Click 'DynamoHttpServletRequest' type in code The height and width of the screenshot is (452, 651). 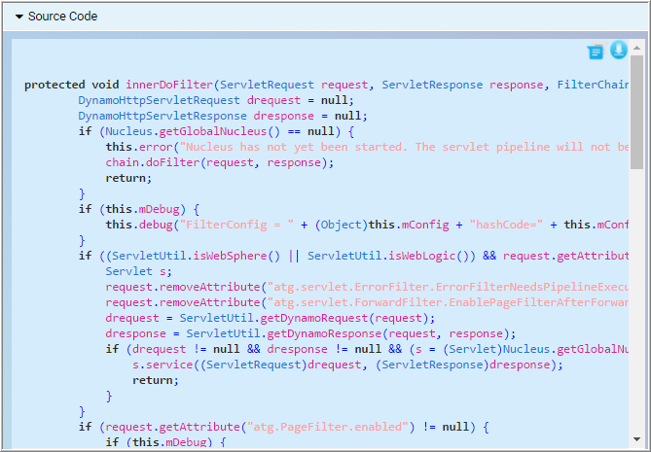tap(159, 100)
